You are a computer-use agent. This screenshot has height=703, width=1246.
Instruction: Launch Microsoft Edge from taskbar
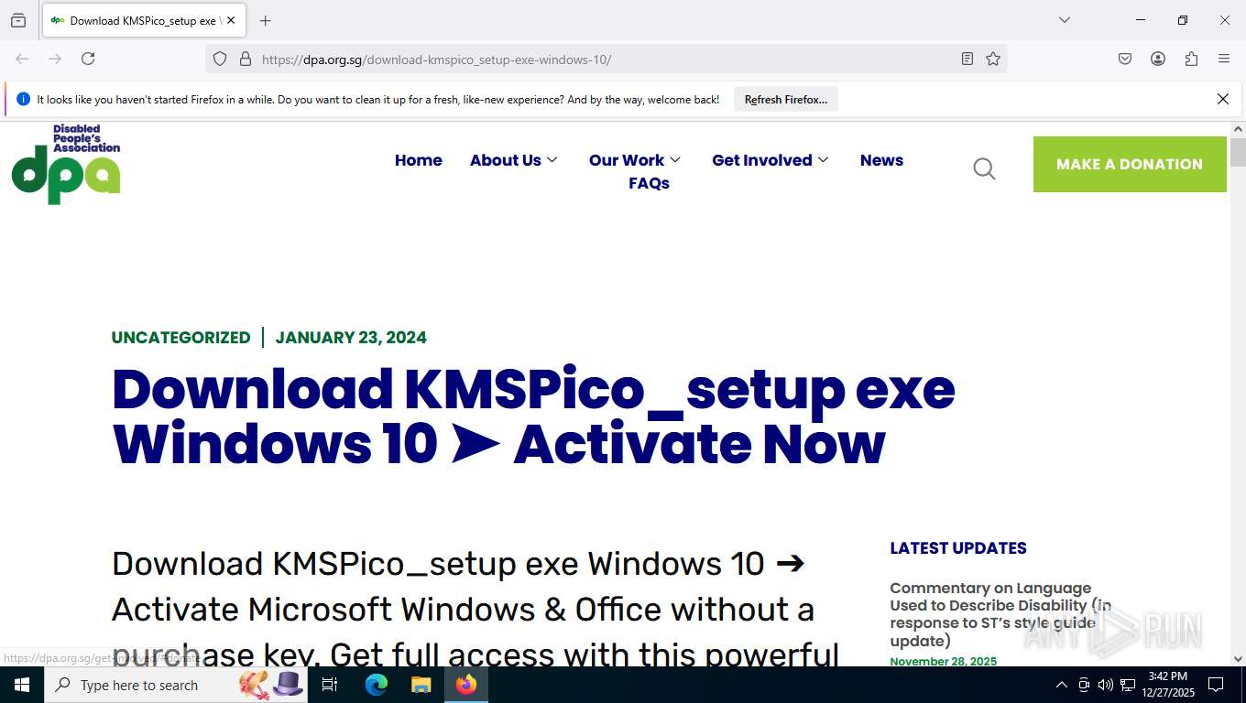pos(377,685)
